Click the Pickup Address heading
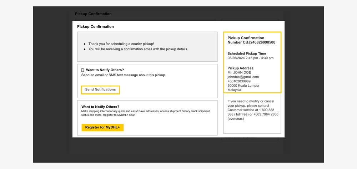 click(240, 68)
